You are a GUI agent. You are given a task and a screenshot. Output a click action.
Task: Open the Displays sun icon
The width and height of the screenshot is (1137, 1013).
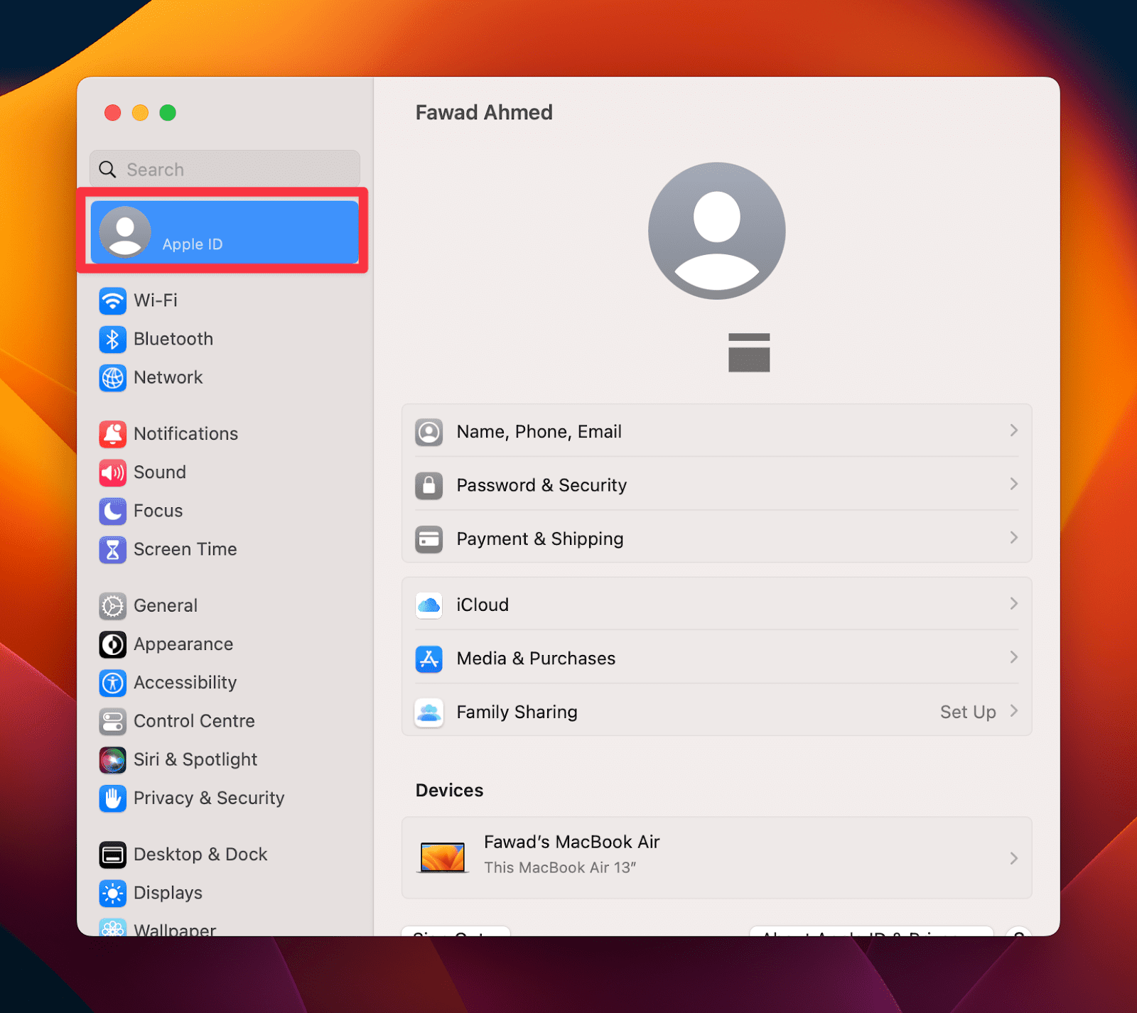pyautogui.click(x=112, y=893)
